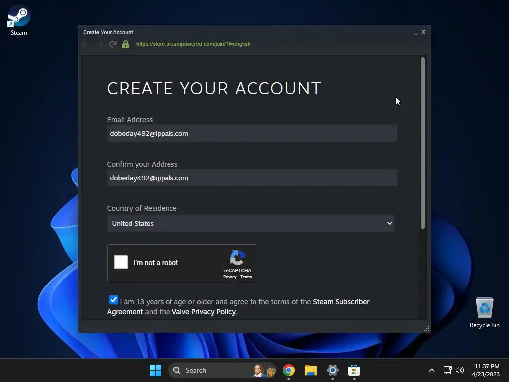
Task: Open the Steam desktop shortcut
Action: click(x=19, y=21)
